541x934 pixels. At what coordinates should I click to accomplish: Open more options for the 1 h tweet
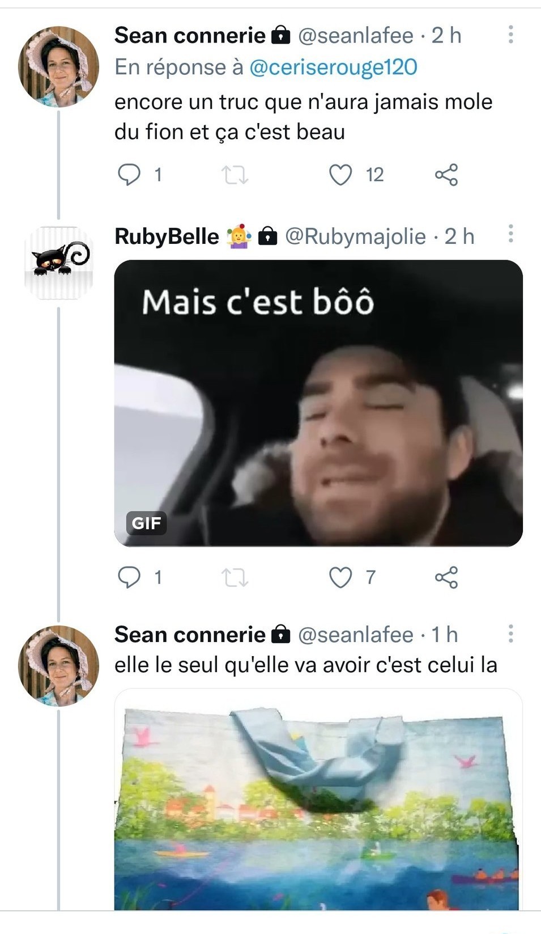tap(510, 633)
